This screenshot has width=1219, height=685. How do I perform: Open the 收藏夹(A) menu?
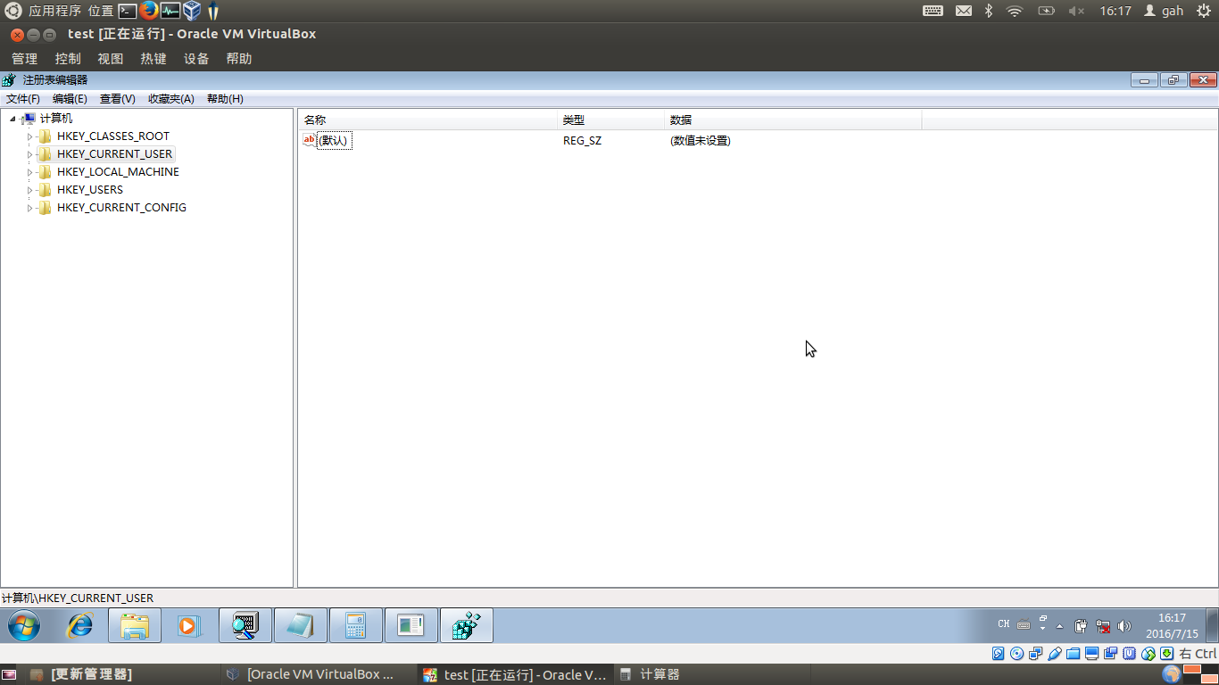[171, 99]
